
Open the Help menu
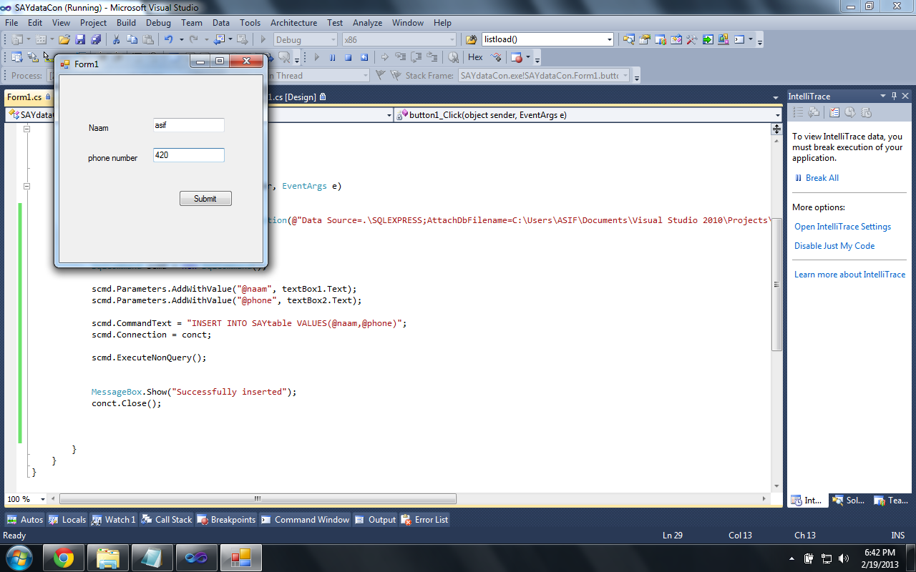coord(442,23)
